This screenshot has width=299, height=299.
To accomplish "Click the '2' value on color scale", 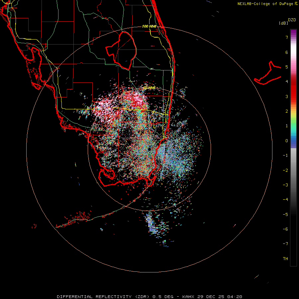I will (x=287, y=111).
